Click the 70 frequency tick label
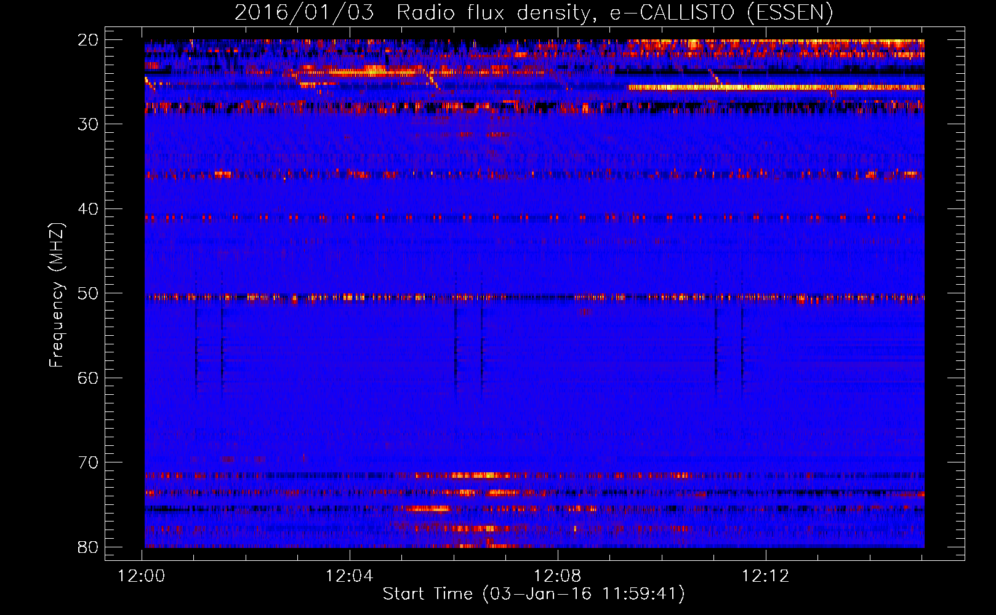This screenshot has height=615, width=996. 89,462
